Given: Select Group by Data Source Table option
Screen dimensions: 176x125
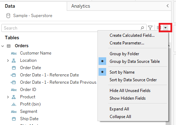Looking at the screenshot, I should [135, 61].
